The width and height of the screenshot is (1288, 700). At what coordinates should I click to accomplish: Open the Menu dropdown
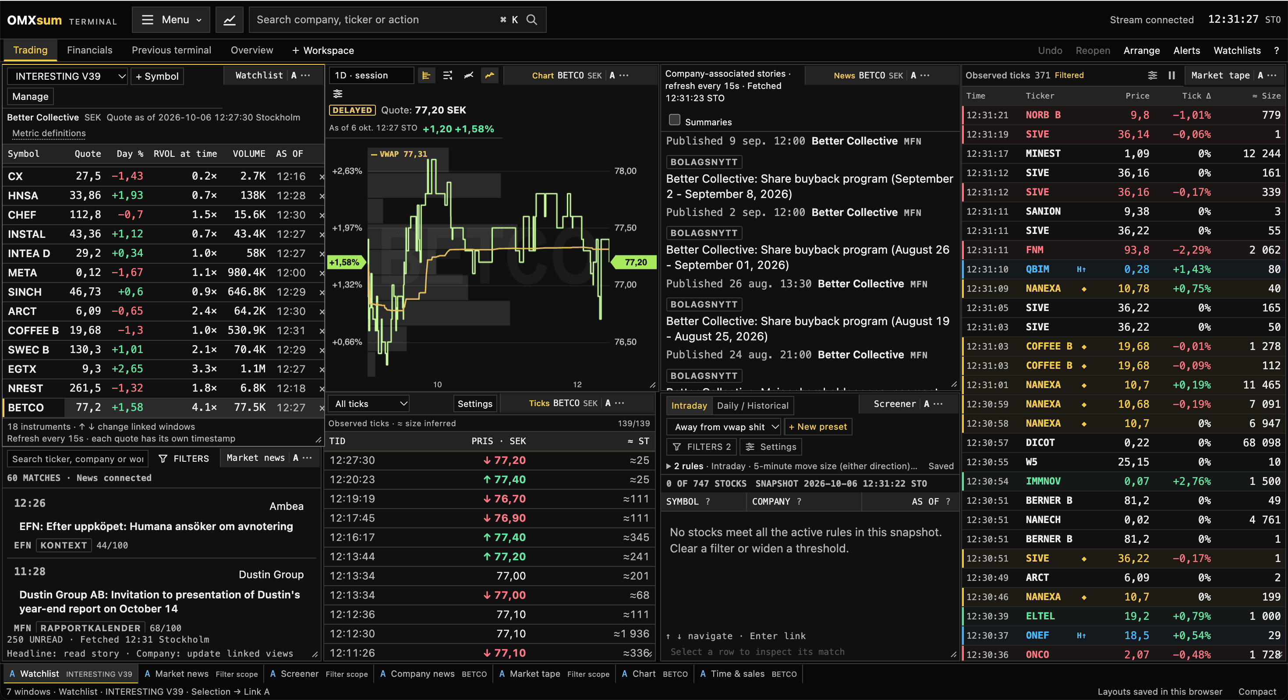point(171,20)
